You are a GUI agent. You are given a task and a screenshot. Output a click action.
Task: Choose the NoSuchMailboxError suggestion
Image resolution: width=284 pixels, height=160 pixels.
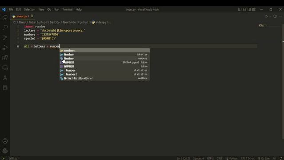(x=105, y=78)
